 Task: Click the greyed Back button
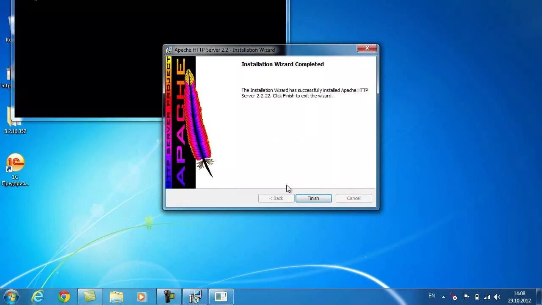point(276,198)
